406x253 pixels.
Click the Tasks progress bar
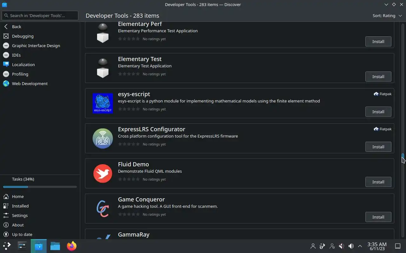tap(40, 187)
